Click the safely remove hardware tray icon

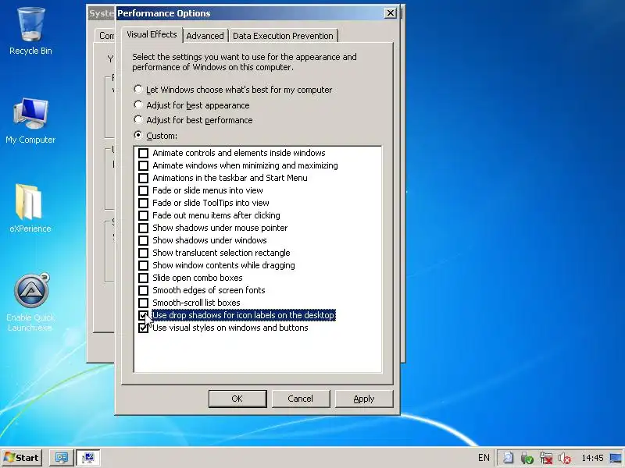[x=527, y=458]
